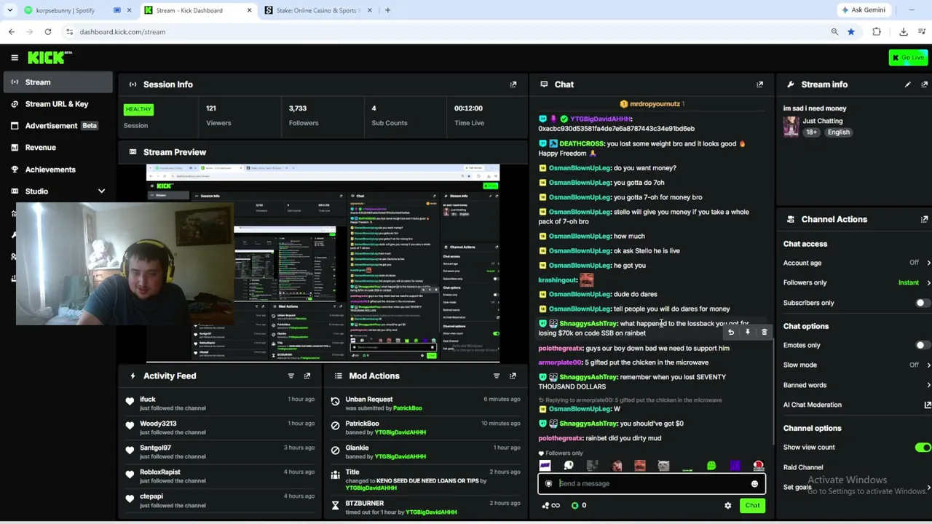Click the browser zoom magnifier icon
This screenshot has width=932, height=524.
point(834,32)
